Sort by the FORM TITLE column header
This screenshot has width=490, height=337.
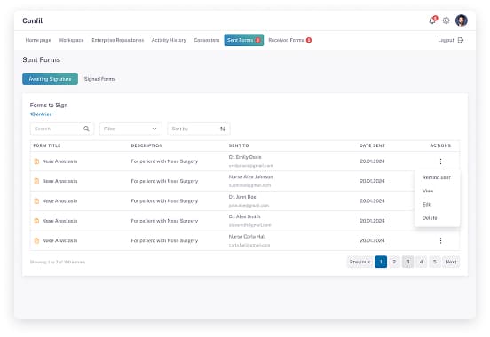pos(47,145)
